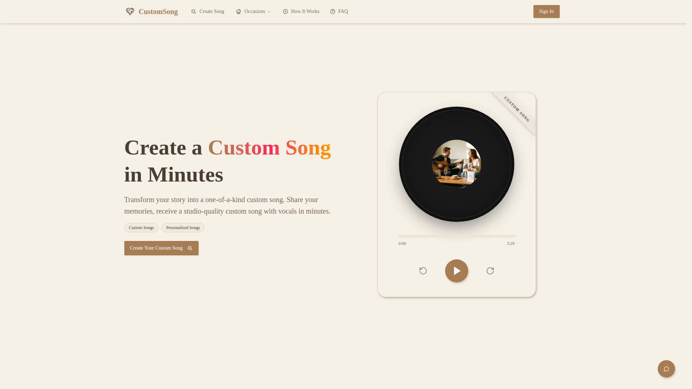
Task: Skip forward with the clockwise arrow icon
Action: 490,271
